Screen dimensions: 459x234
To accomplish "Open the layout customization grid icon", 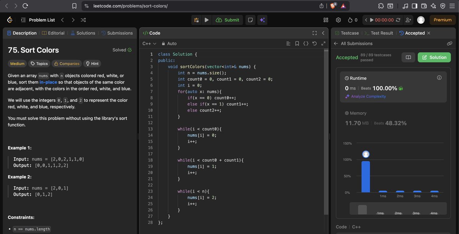I will tap(325, 20).
